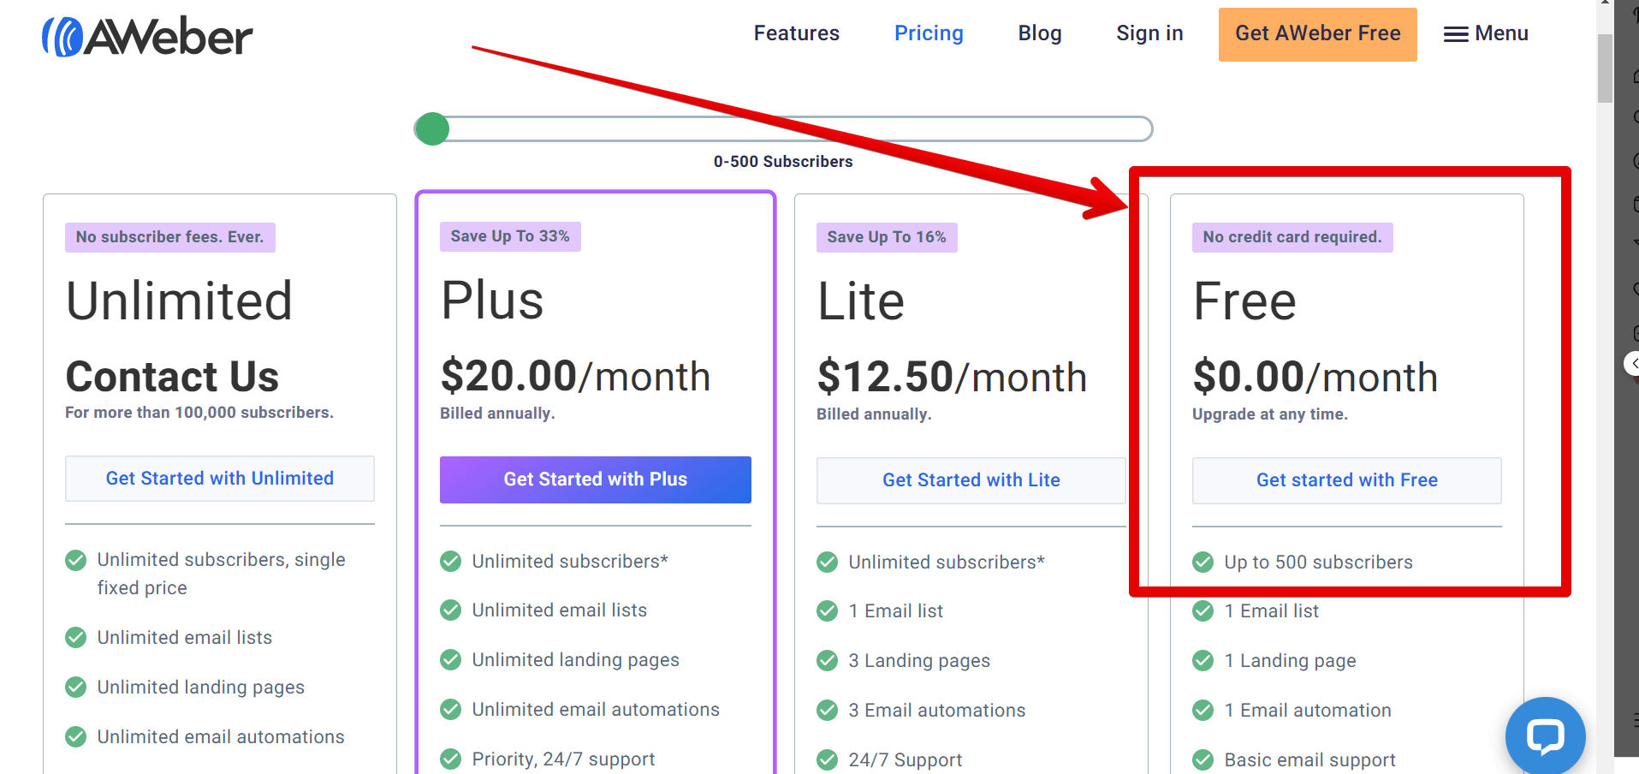The image size is (1639, 774).
Task: Open the live chat bubble icon
Action: (1546, 736)
